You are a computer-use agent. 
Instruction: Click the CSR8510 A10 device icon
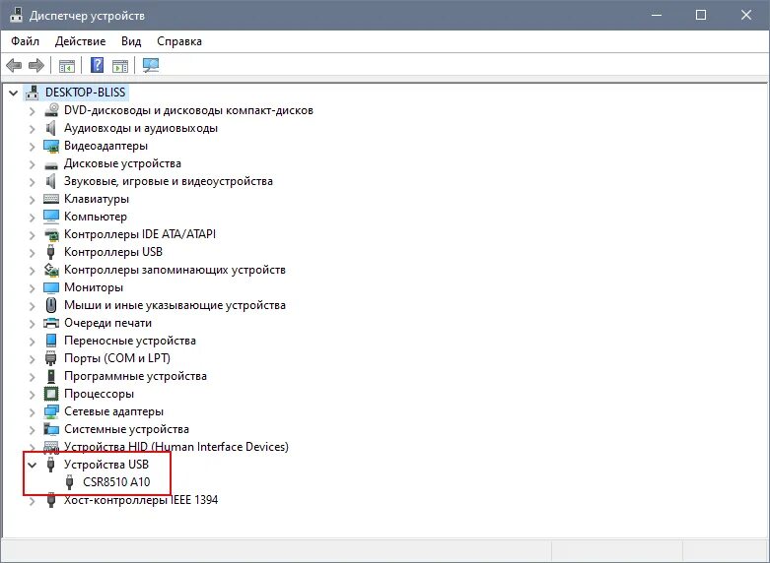tap(70, 482)
